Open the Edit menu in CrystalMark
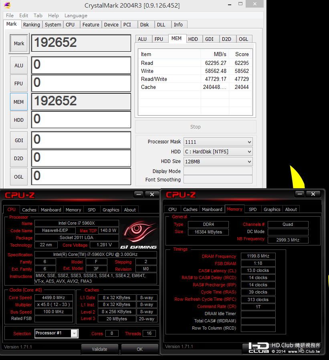The height and width of the screenshot is (360, 329). click(24, 15)
